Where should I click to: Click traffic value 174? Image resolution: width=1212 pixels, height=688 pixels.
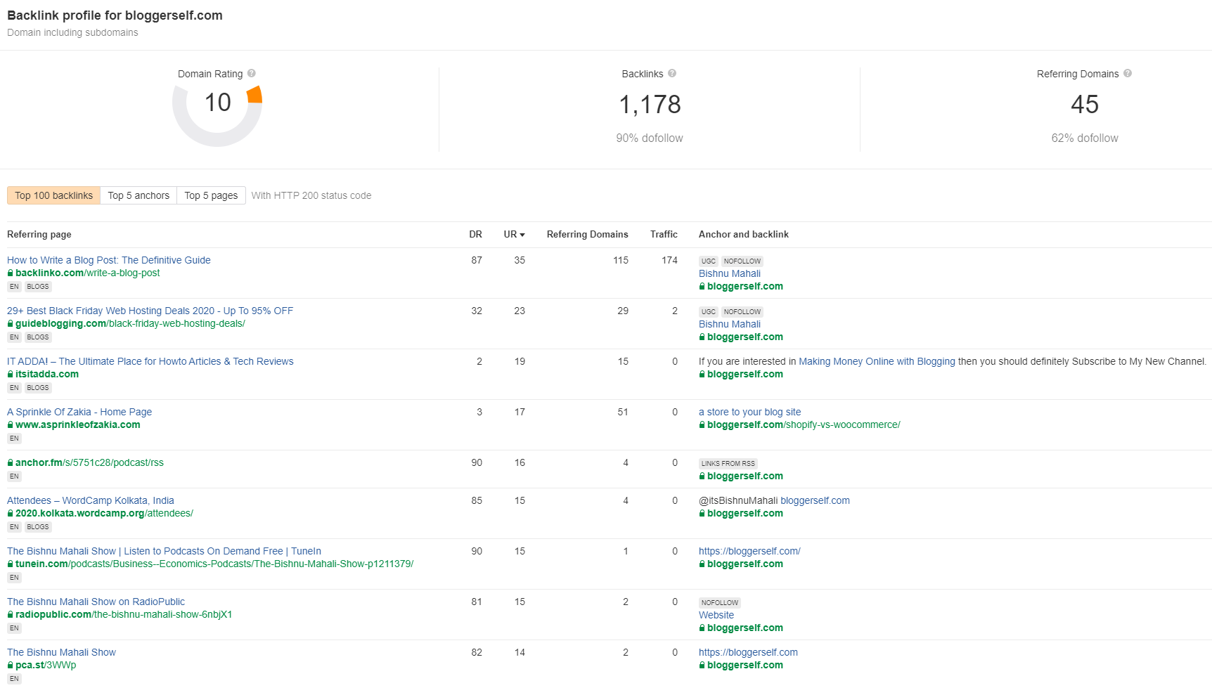(669, 260)
